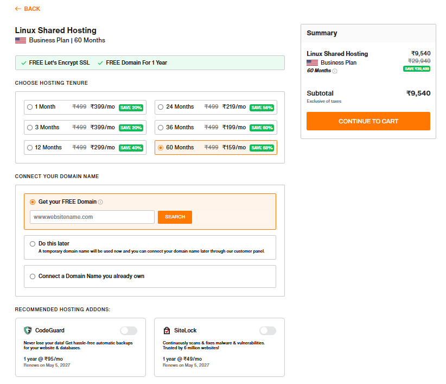Click the US flag in the Summary panel

(x=312, y=62)
